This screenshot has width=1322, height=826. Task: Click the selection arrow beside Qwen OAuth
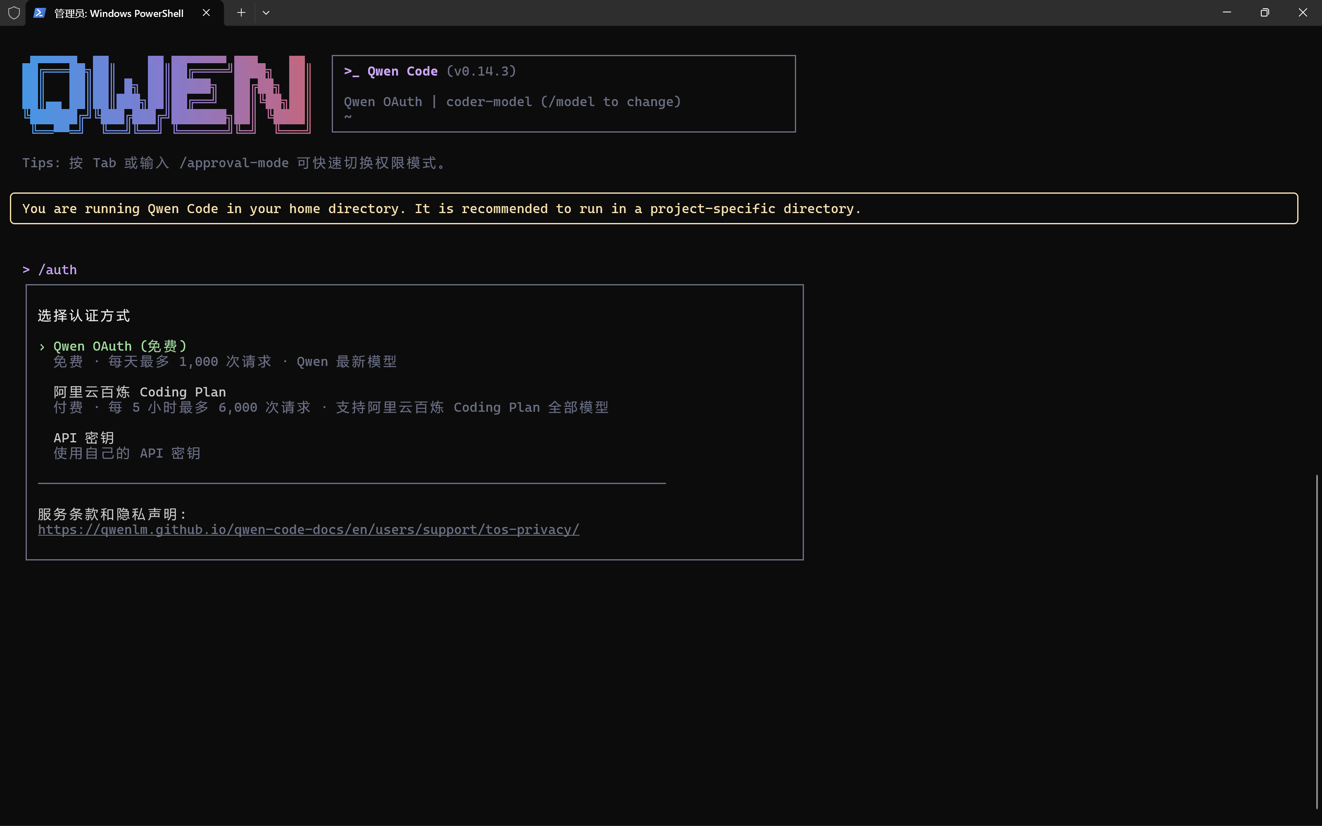[x=42, y=347]
